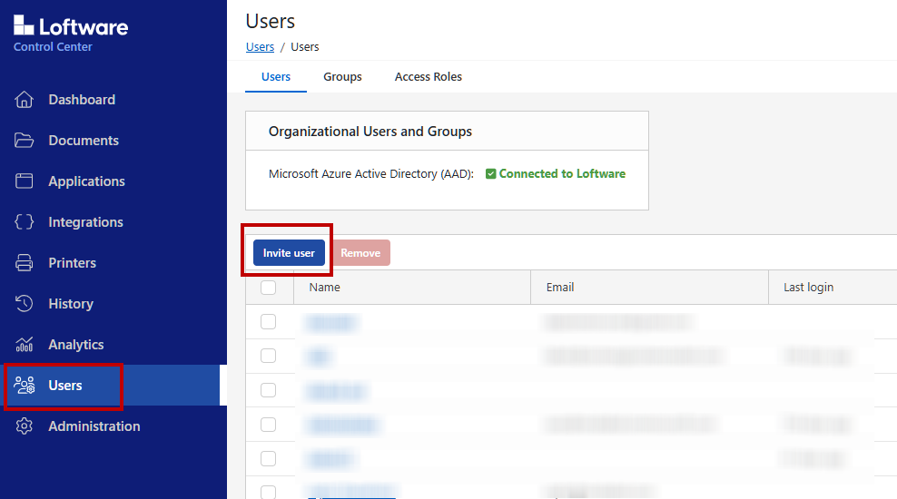Open the Analytics sidebar entry
Image resolution: width=897 pixels, height=499 pixels.
click(76, 345)
